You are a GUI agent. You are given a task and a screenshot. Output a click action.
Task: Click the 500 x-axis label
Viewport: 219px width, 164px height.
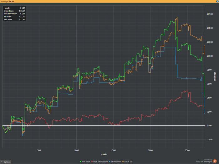click(x=39, y=150)
